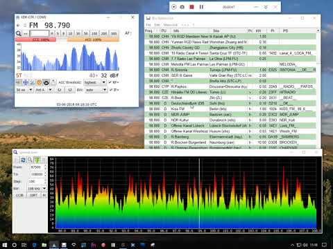Click the Step value spinner arrows
The width and height of the screenshot is (333, 249).
pyautogui.click(x=45, y=181)
